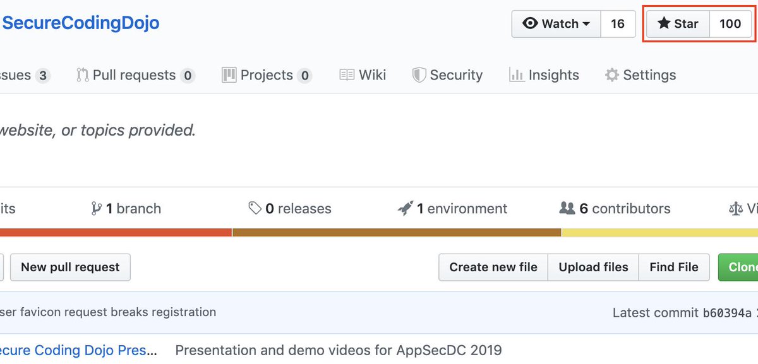Open the Security tab

[x=447, y=75]
